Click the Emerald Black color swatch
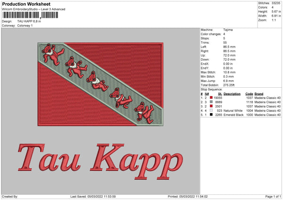Viewport: 283px width, 200px height. [x=211, y=115]
